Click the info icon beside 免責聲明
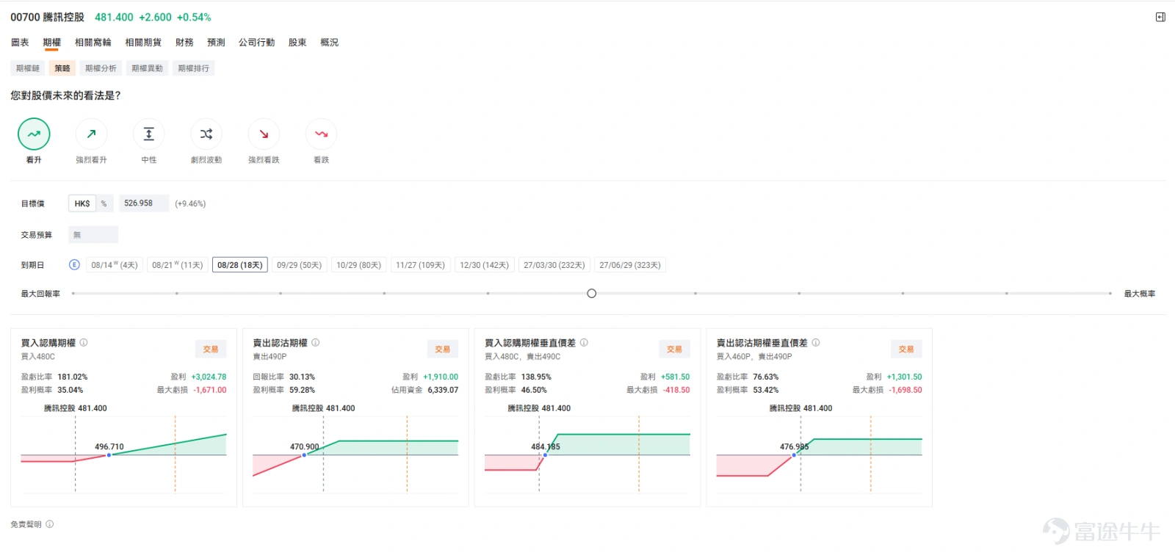The width and height of the screenshot is (1175, 558). [50, 524]
